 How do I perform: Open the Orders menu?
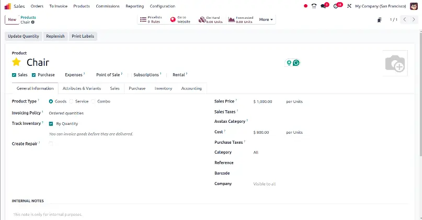coord(37,6)
